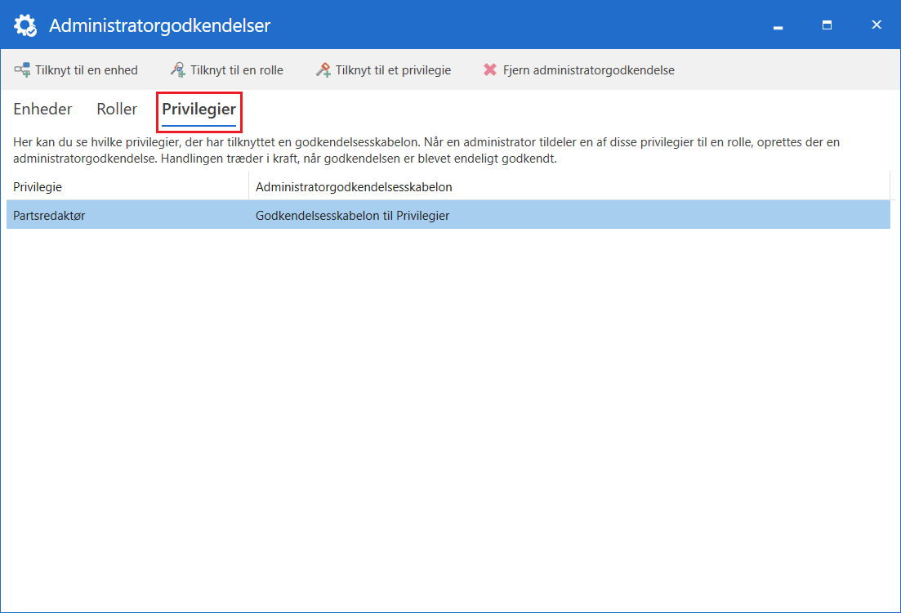The height and width of the screenshot is (613, 901).
Task: Minimize the Administratorgodkendelser window
Action: pos(778,25)
